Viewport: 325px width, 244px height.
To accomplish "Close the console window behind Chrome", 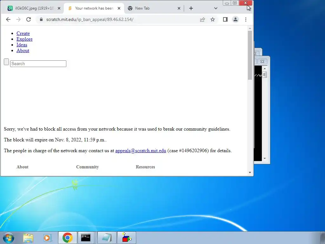I will pos(262,61).
